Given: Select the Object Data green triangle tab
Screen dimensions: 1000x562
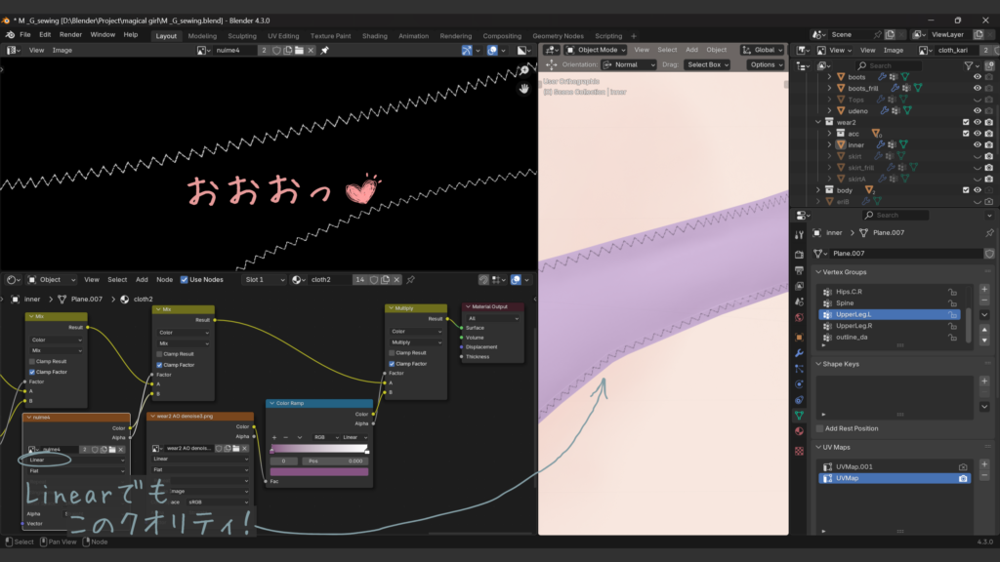Looking at the screenshot, I should [799, 415].
